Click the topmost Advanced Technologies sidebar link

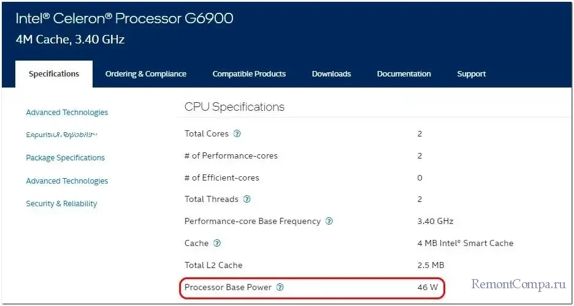pyautogui.click(x=67, y=113)
